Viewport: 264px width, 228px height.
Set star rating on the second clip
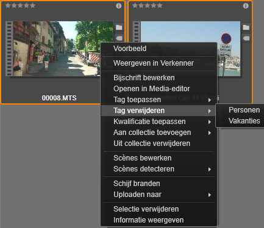click(148, 5)
